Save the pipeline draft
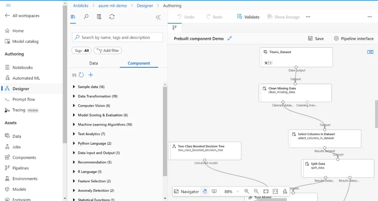 (316, 38)
